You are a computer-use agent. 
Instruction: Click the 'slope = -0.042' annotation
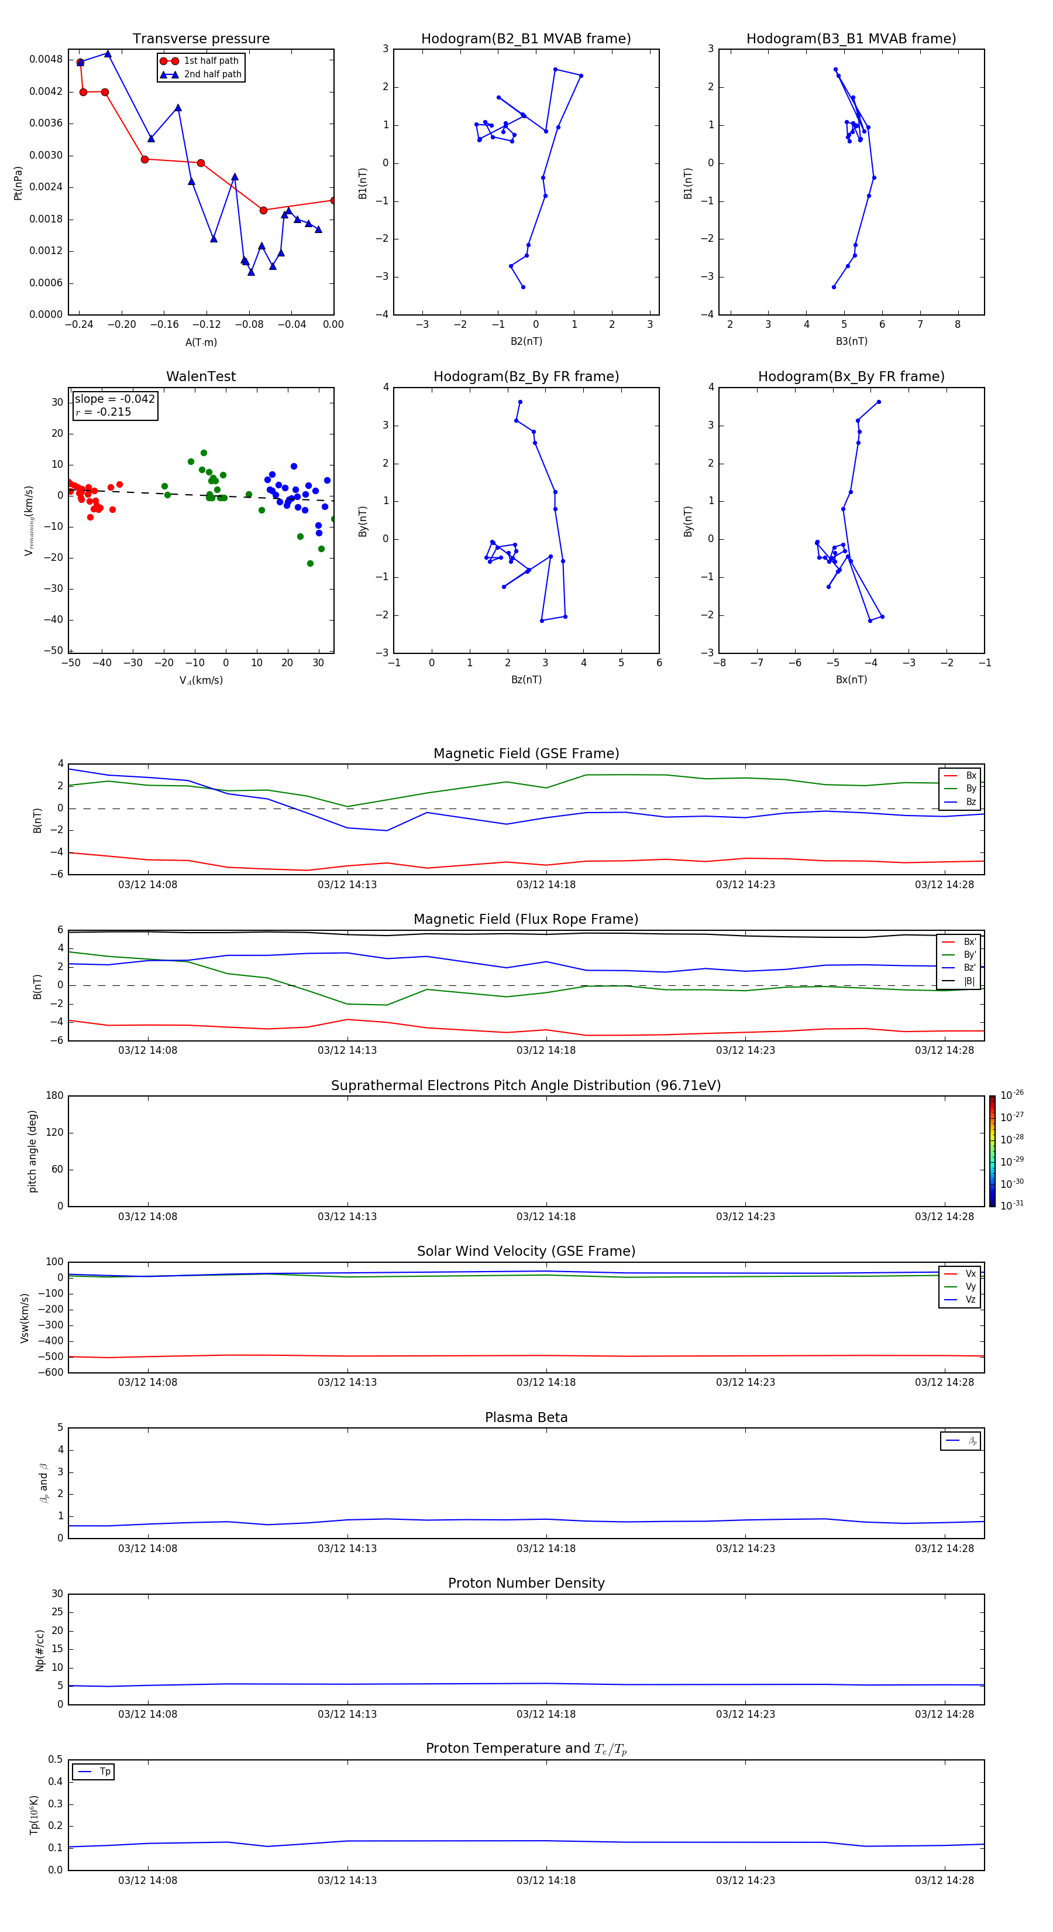pos(115,399)
